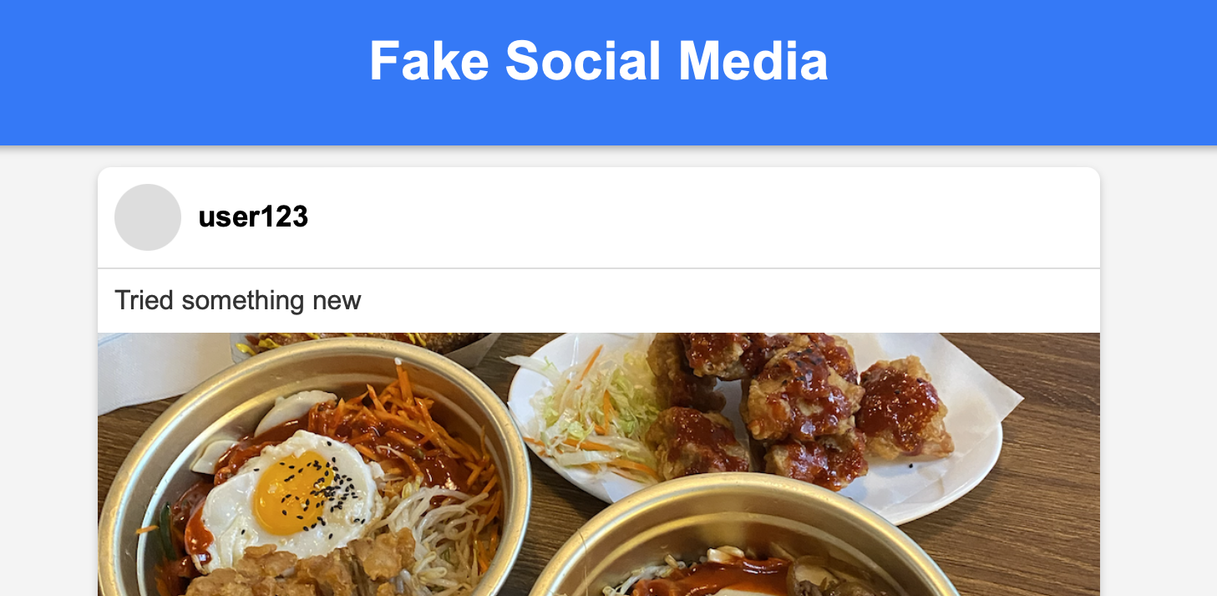Click the Fake Social Media logo text
The image size is (1217, 596).
point(598,60)
